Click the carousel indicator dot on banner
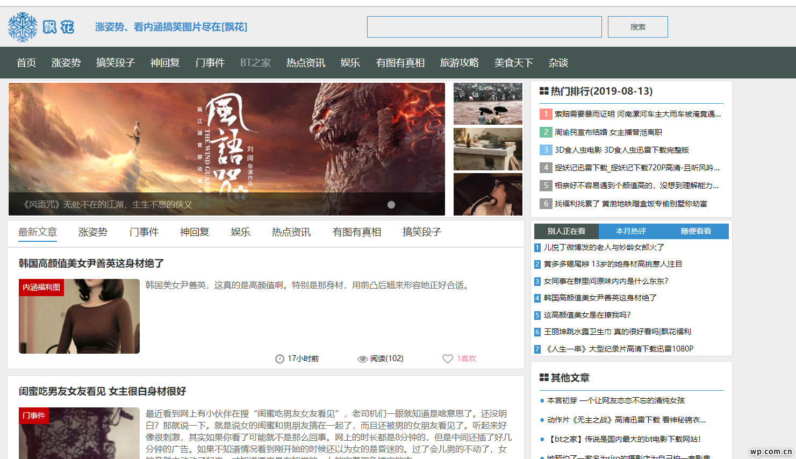This screenshot has height=459, width=796. click(391, 205)
